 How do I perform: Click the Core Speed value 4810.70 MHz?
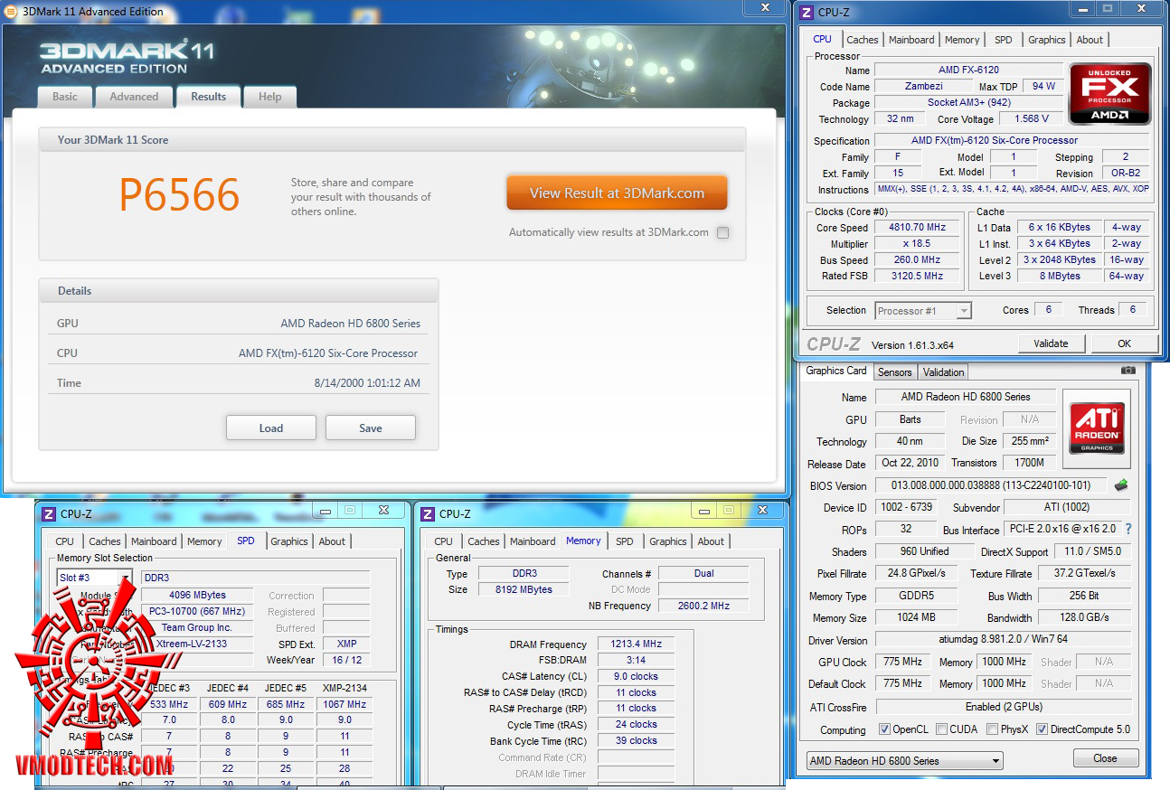point(918,228)
